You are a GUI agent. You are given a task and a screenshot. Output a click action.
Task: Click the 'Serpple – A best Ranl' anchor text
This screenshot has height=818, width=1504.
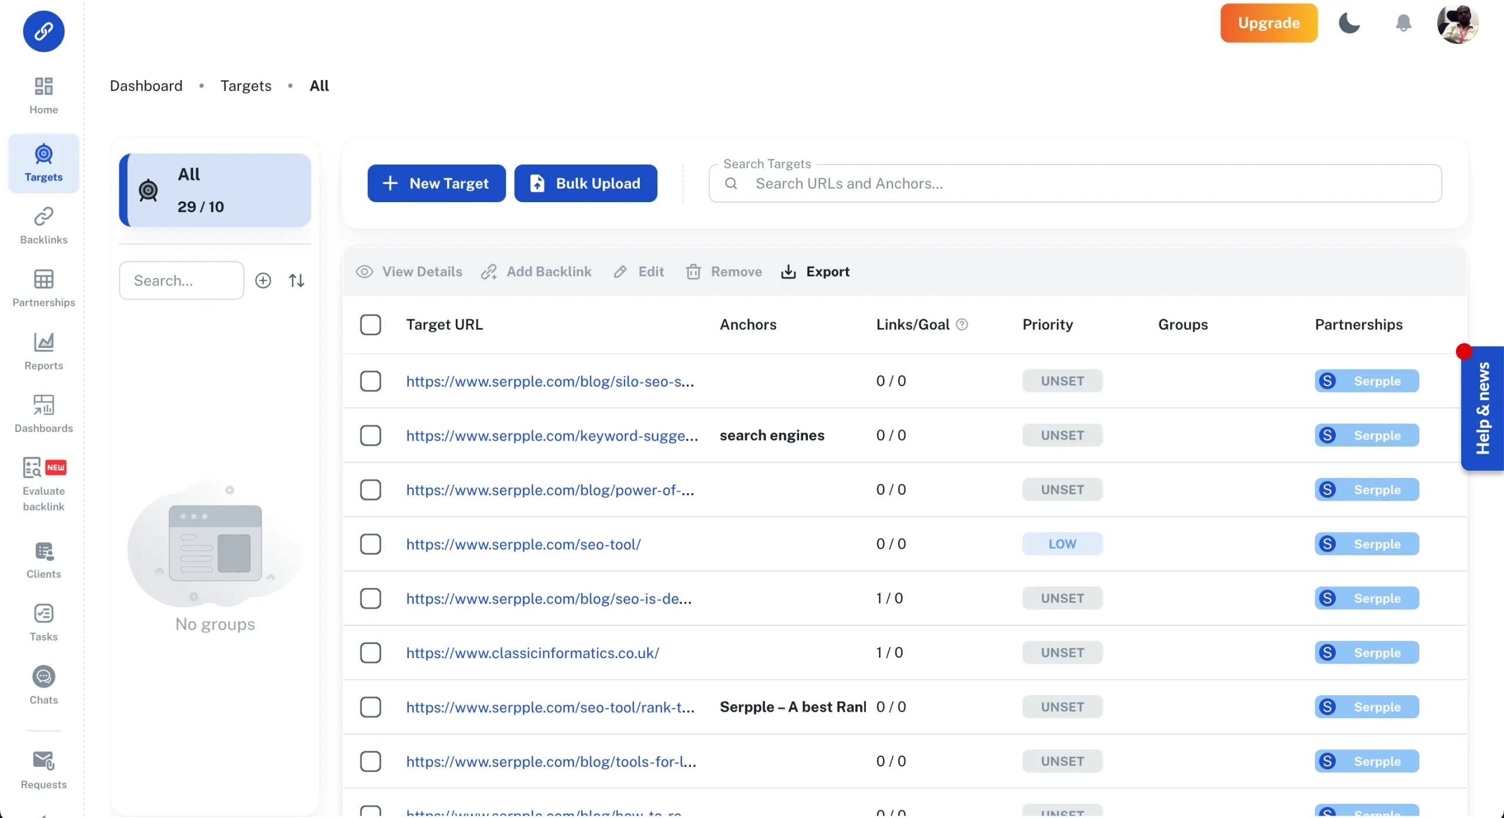click(793, 707)
